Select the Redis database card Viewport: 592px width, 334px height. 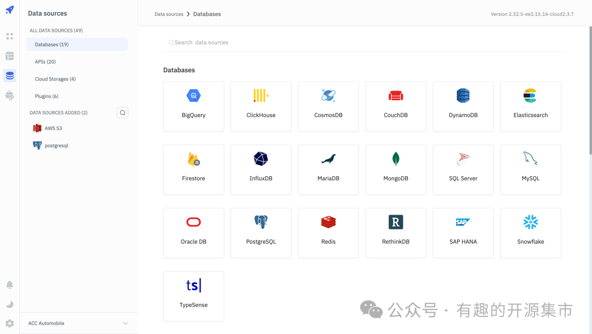tap(328, 233)
